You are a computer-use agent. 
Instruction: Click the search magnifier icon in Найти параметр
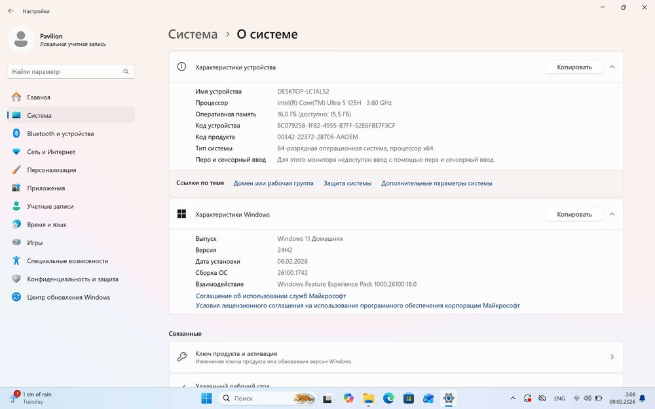click(x=126, y=71)
